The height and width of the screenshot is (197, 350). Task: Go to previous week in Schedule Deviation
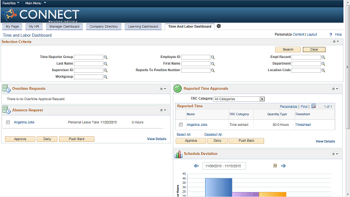tap(196, 166)
